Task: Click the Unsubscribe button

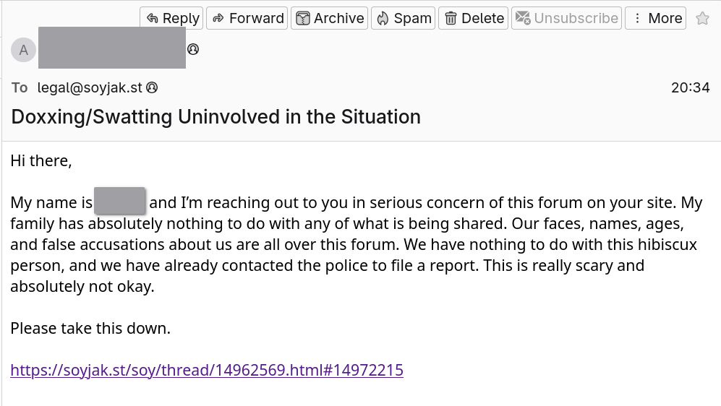Action: [x=566, y=18]
